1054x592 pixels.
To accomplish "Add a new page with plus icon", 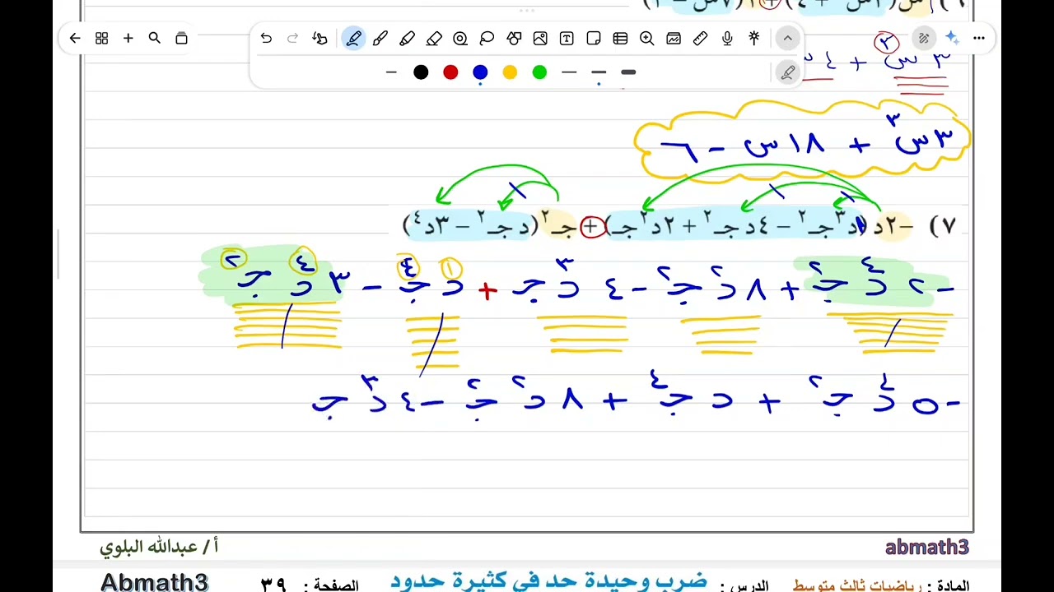I will click(x=128, y=38).
